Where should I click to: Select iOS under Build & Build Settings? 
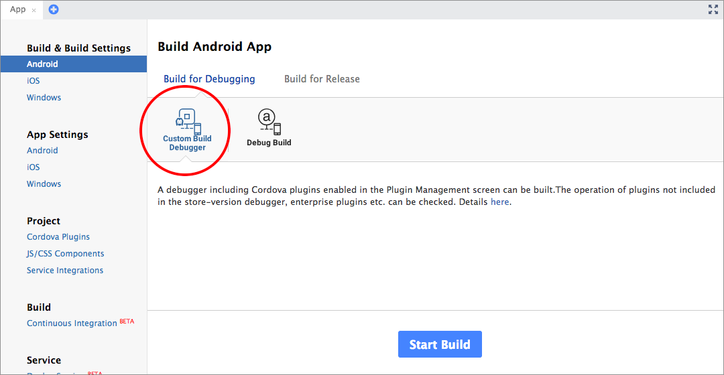point(34,81)
